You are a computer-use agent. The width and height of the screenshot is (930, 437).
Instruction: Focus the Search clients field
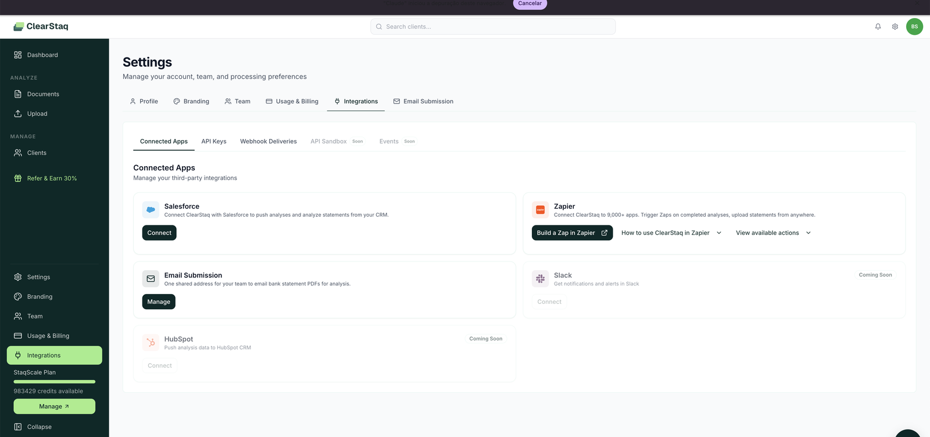[493, 27]
